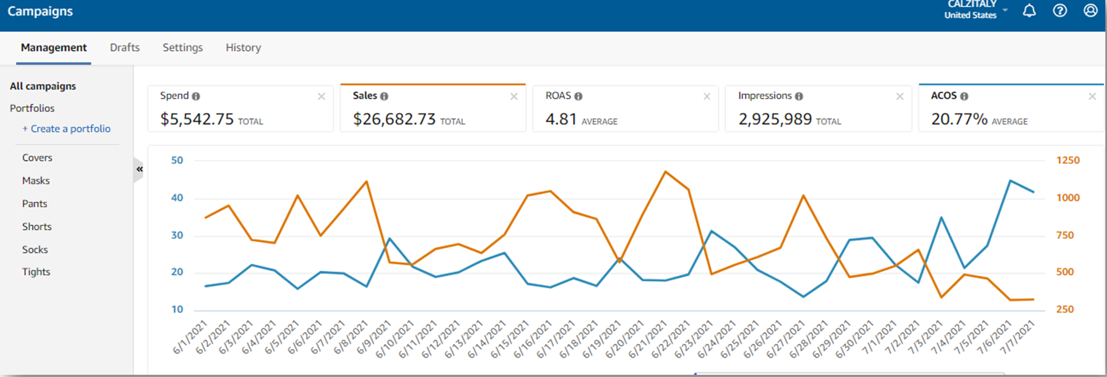1107x377 pixels.
Task: Remove the Sales metric card
Action: 514,97
